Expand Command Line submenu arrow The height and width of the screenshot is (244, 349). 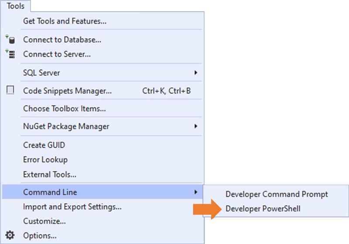pos(196,192)
